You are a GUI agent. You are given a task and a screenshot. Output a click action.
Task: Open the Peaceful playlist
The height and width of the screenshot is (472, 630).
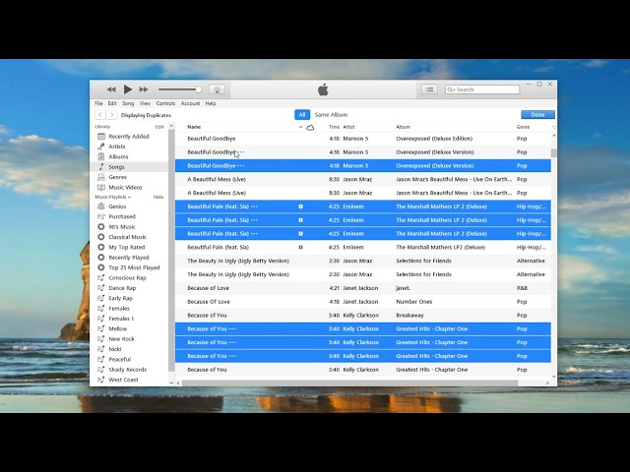point(120,359)
